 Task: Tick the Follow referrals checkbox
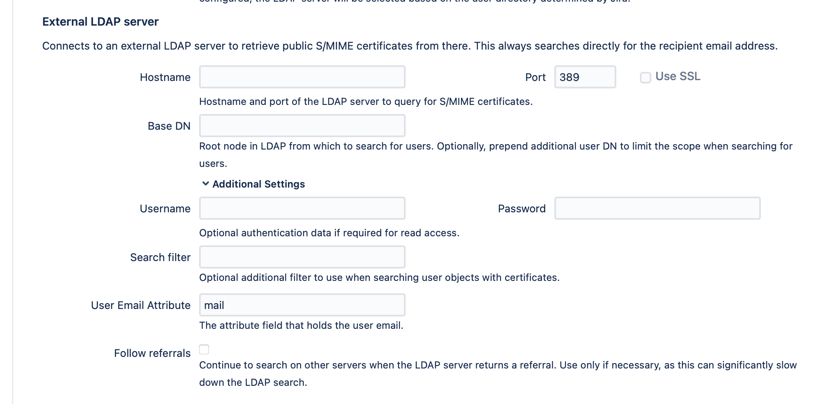tap(204, 349)
